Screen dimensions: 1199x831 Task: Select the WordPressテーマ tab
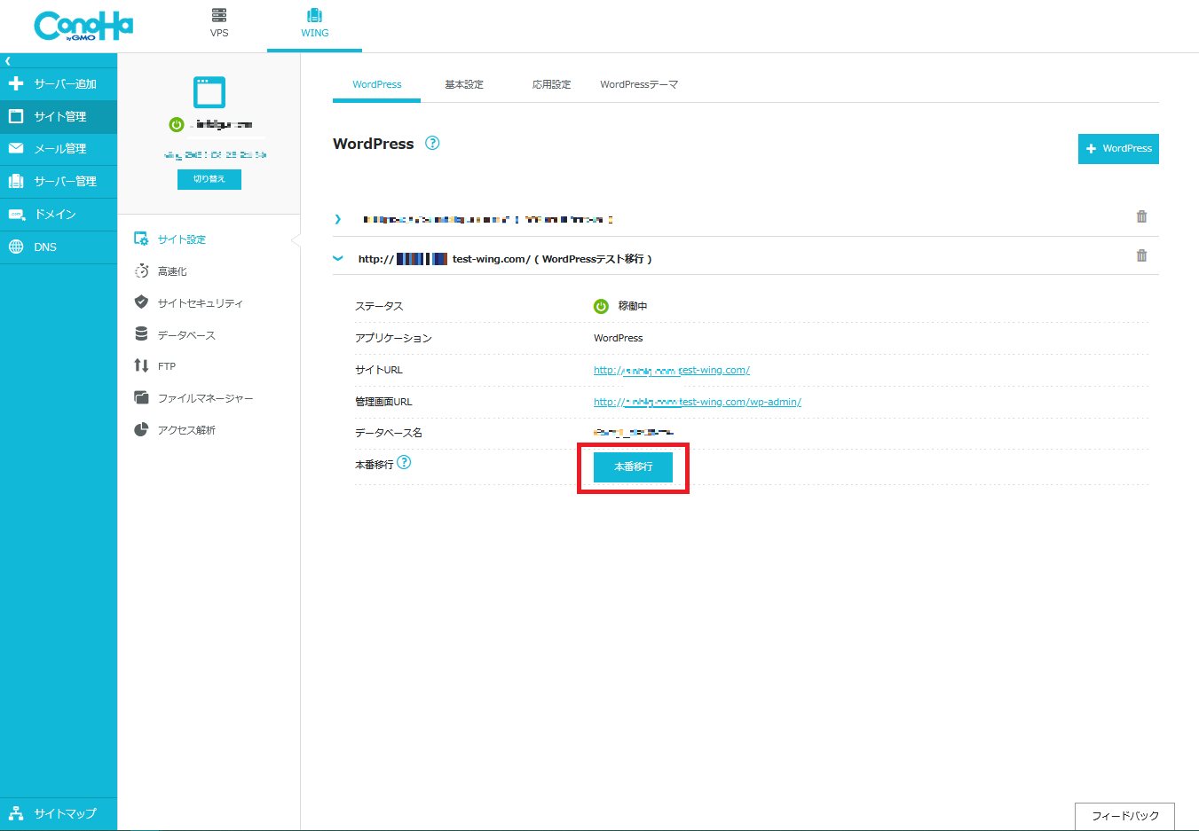point(639,85)
